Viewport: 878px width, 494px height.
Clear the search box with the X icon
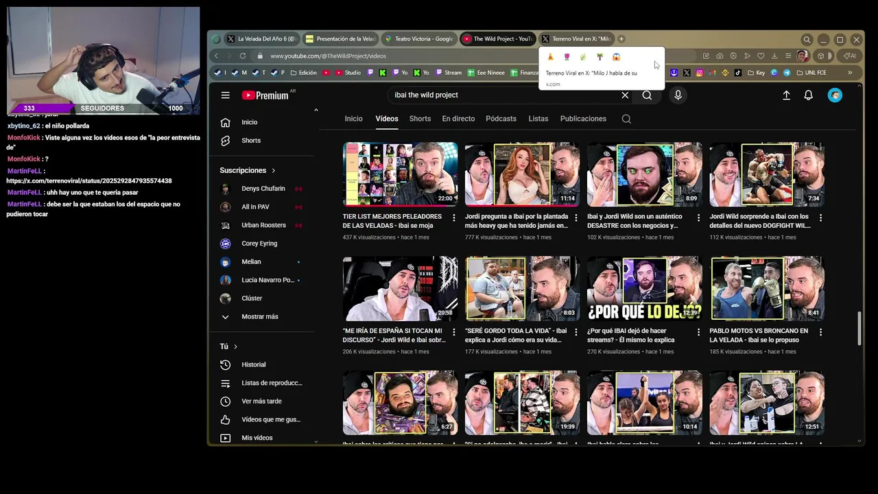tap(625, 95)
